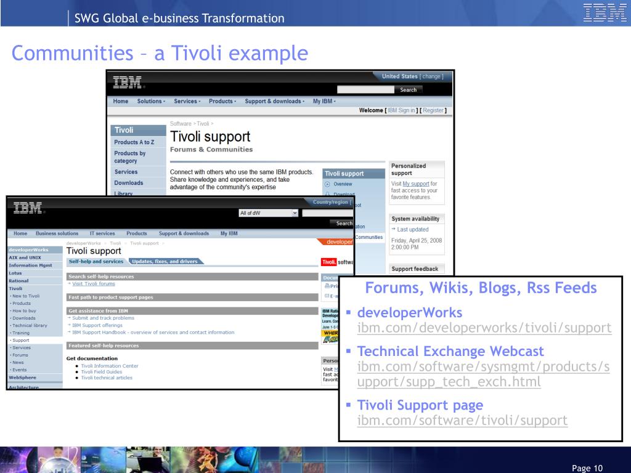Open the IBM Support Handbook link
This screenshot has width=631, height=473.
(153, 332)
